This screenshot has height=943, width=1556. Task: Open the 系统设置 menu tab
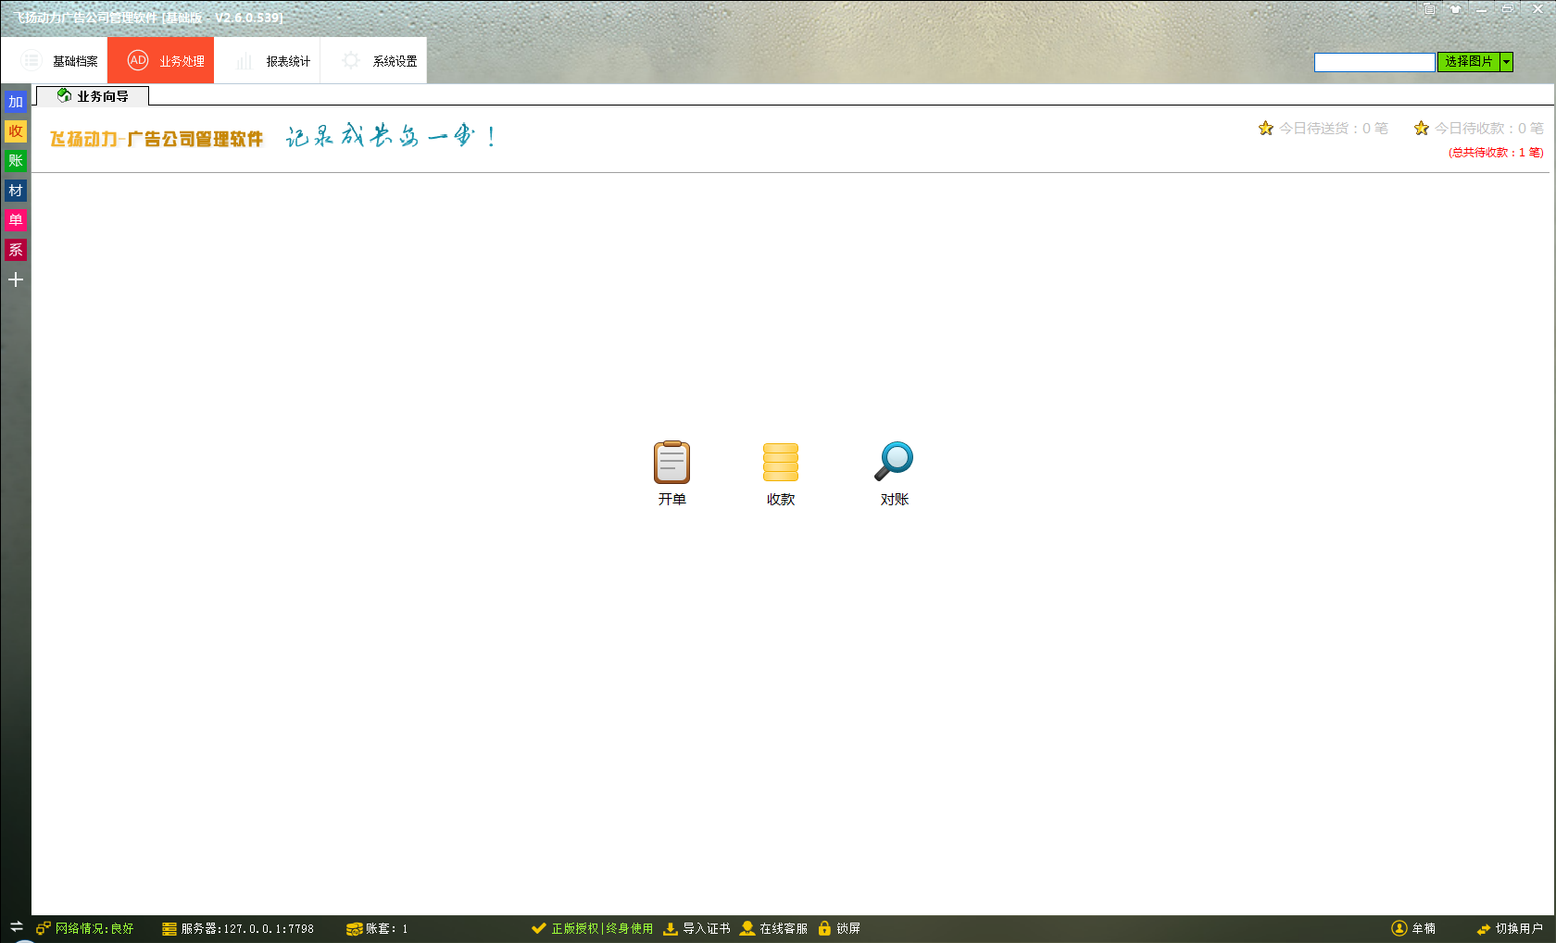coord(381,61)
